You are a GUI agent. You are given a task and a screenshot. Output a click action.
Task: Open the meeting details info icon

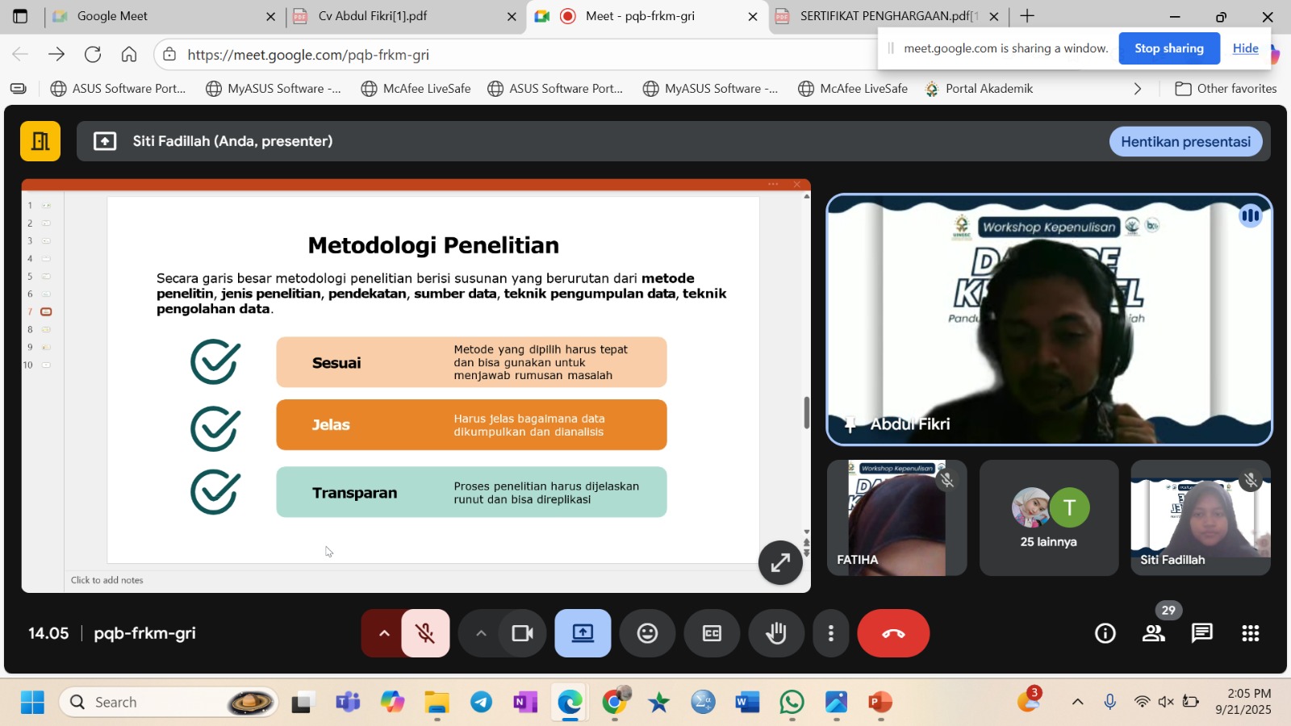coord(1105,633)
